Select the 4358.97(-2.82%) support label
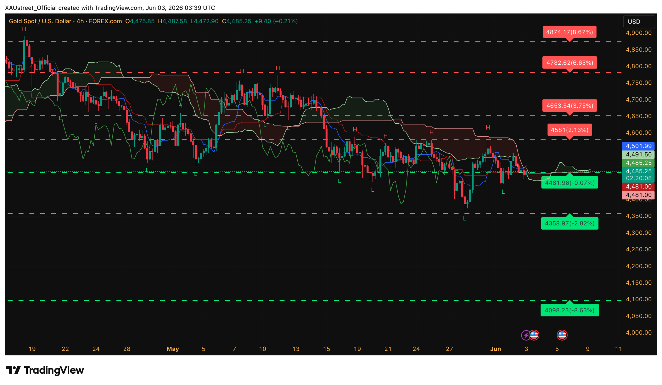 pyautogui.click(x=569, y=223)
